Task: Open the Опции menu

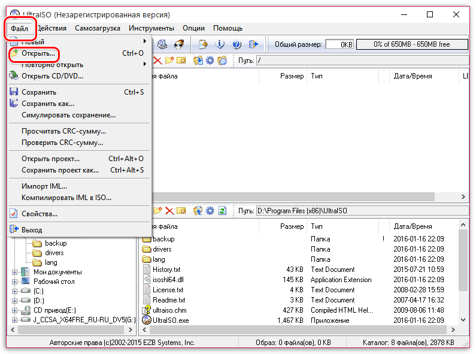Action: tap(193, 28)
